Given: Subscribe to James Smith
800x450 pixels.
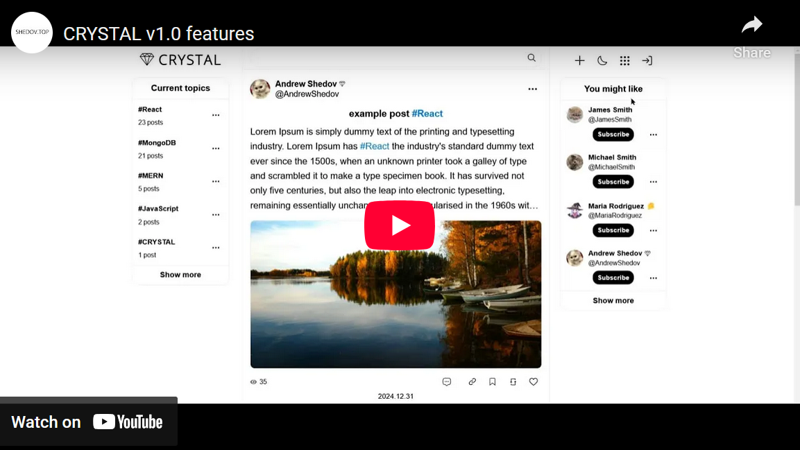Looking at the screenshot, I should pos(613,135).
